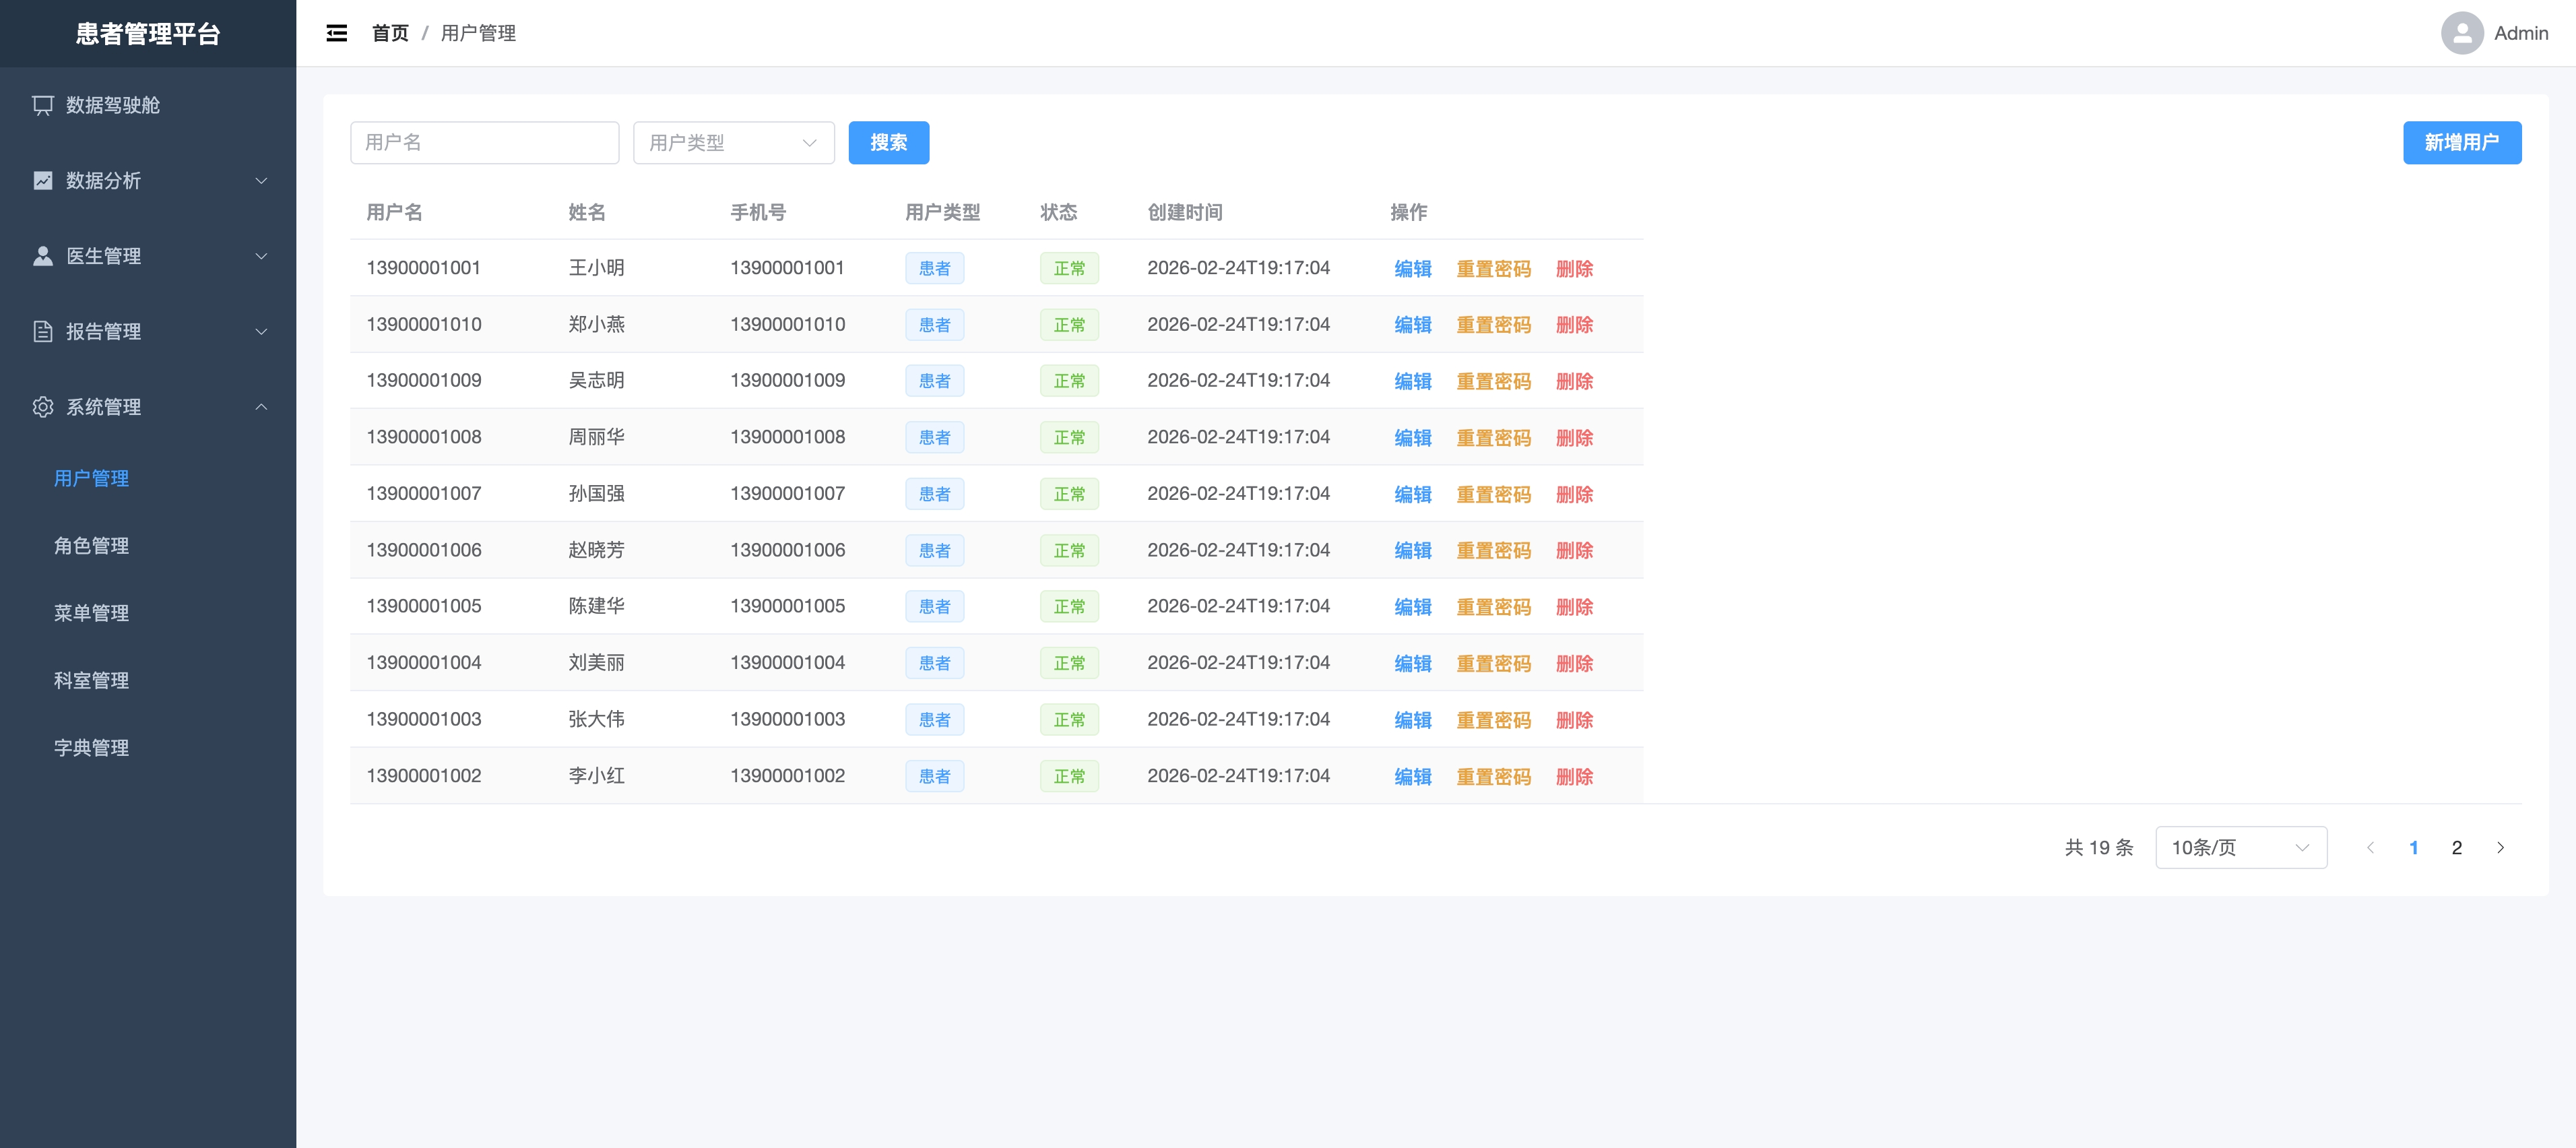Go to page 2
Image resolution: width=2576 pixels, height=1148 pixels.
coord(2456,847)
